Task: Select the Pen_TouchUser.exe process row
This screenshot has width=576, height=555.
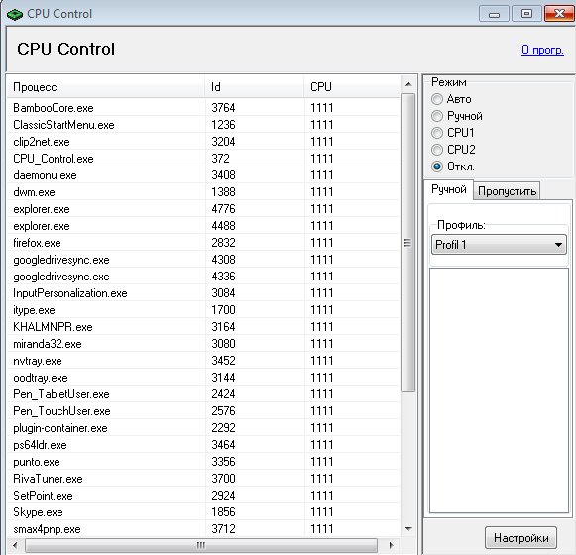Action: click(x=203, y=411)
